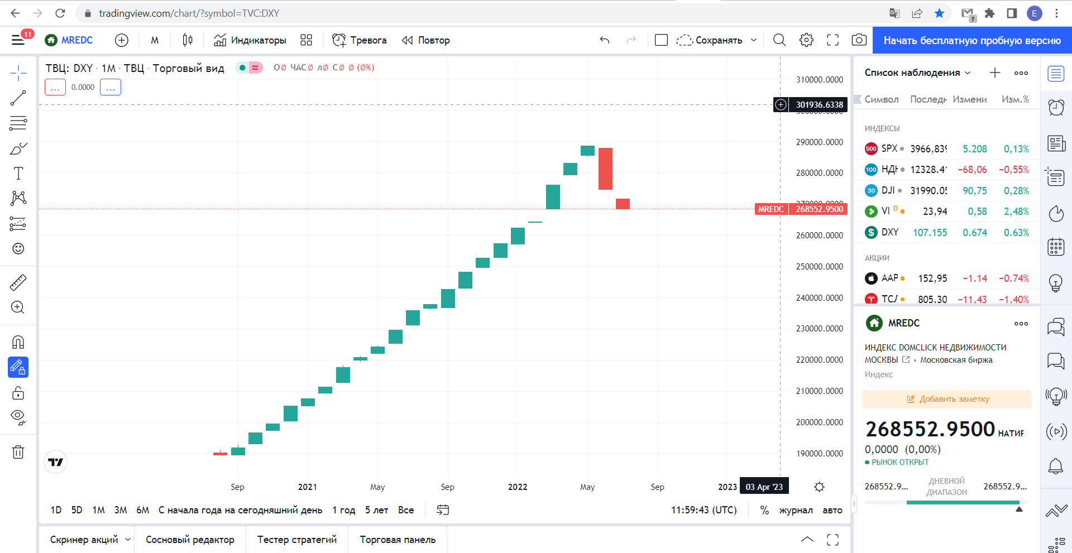Open the hamburger main menu
The width and height of the screenshot is (1072, 553).
click(18, 40)
